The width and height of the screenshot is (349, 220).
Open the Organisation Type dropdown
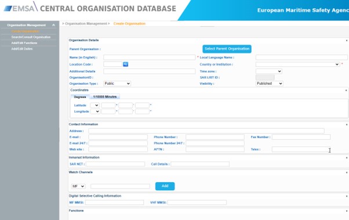(117, 84)
